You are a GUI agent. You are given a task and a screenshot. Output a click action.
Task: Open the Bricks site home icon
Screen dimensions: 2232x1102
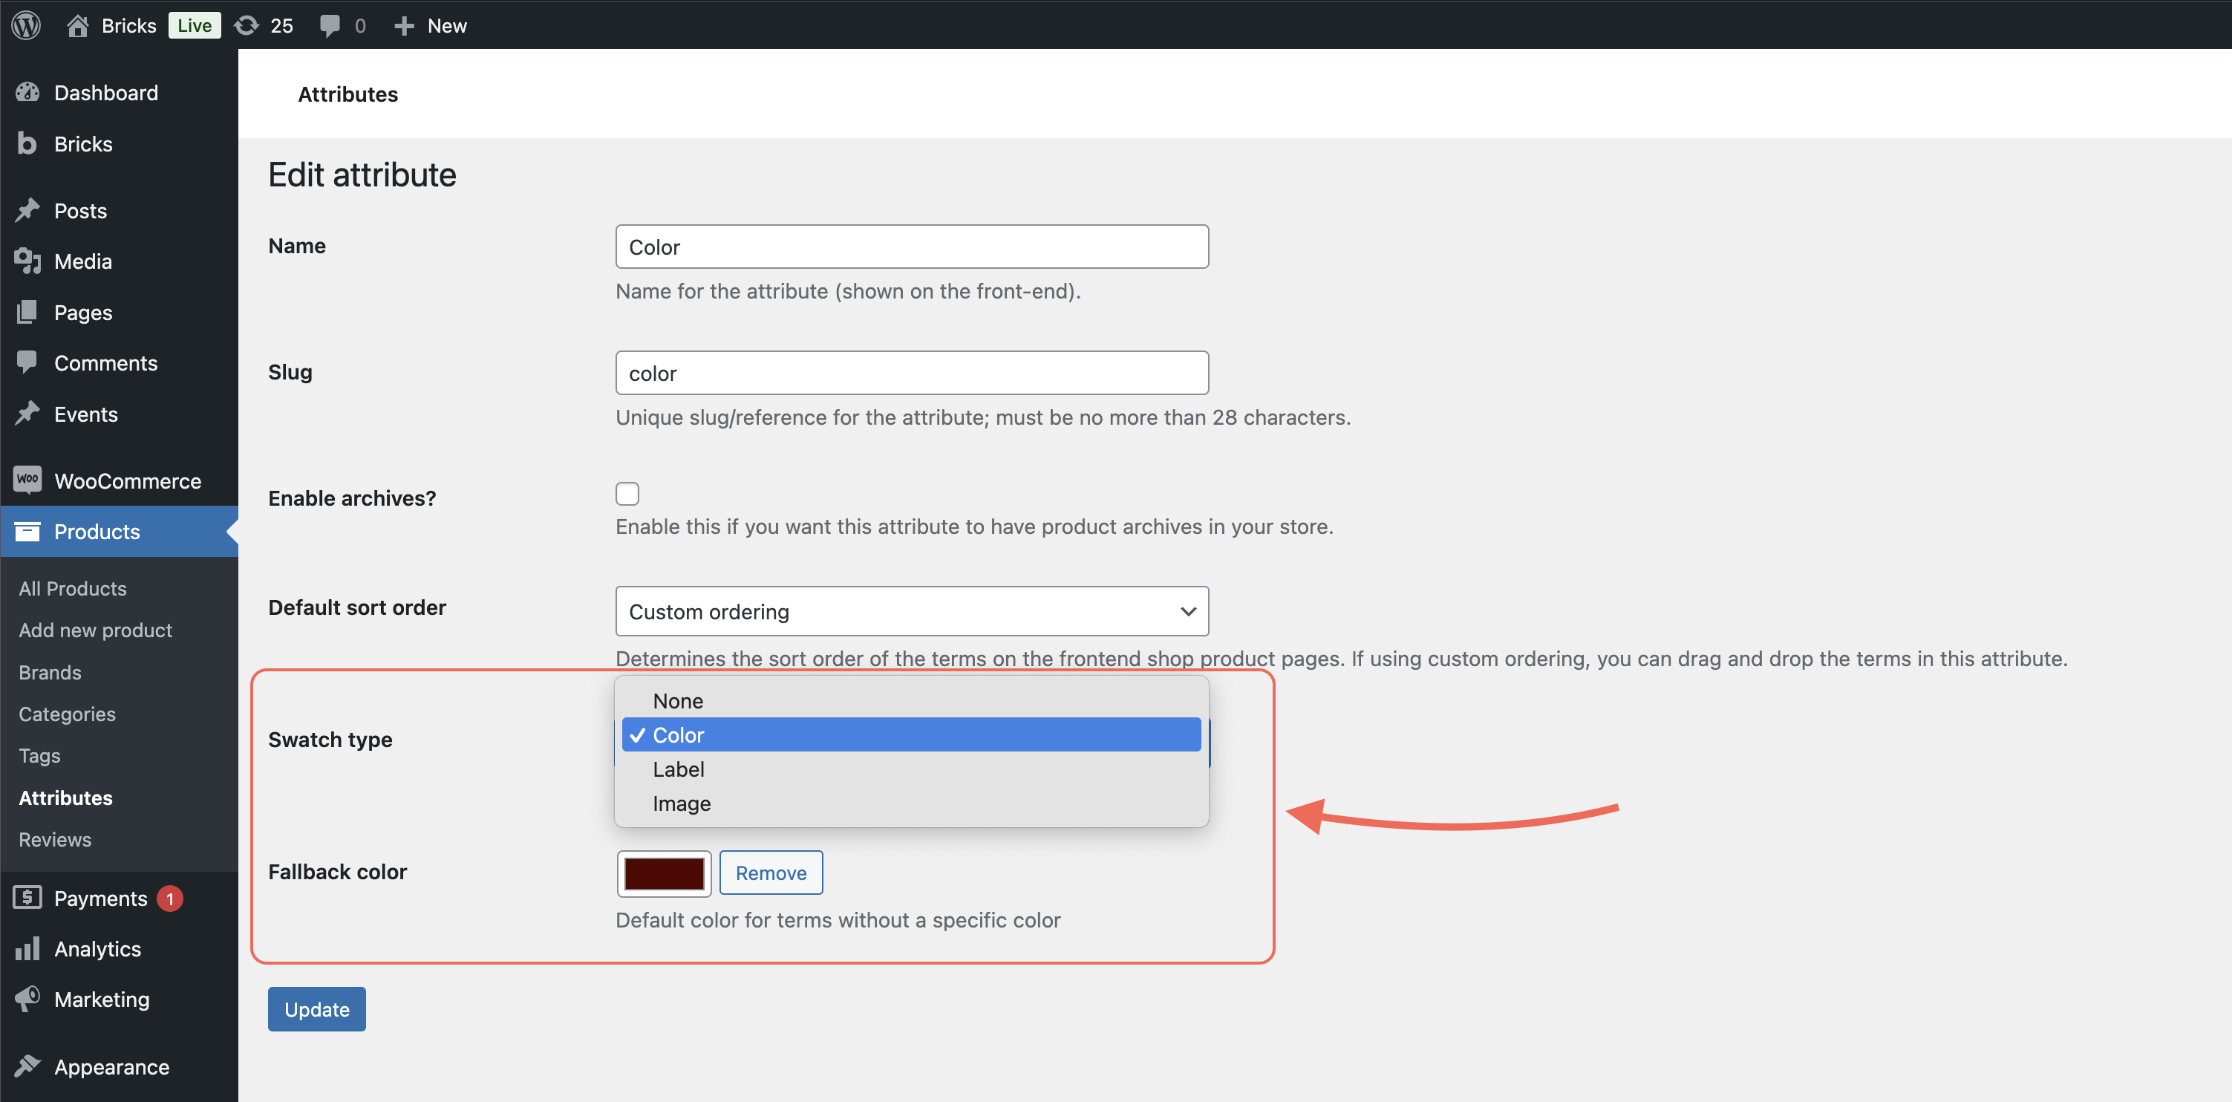(78, 25)
